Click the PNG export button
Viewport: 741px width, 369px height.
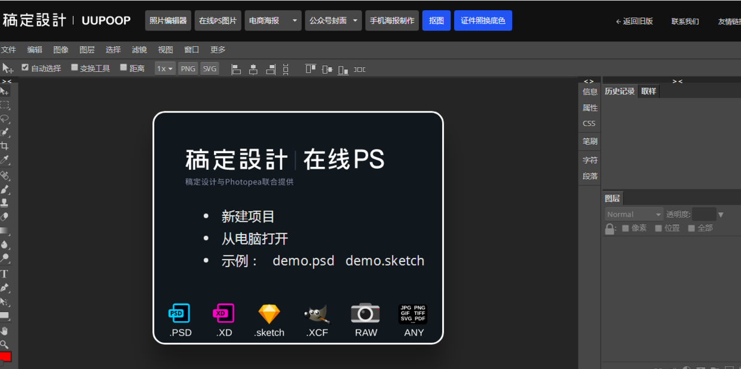pyautogui.click(x=188, y=69)
